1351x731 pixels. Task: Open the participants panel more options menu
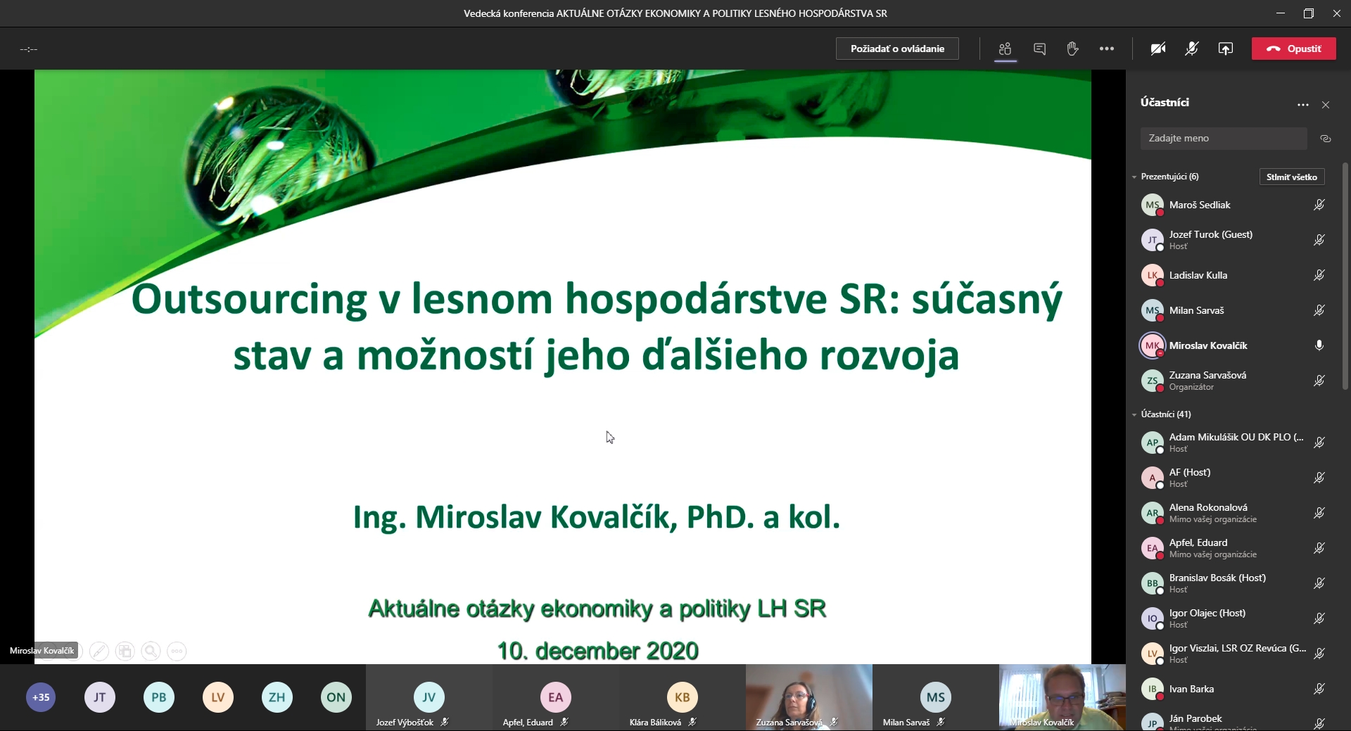tap(1303, 105)
